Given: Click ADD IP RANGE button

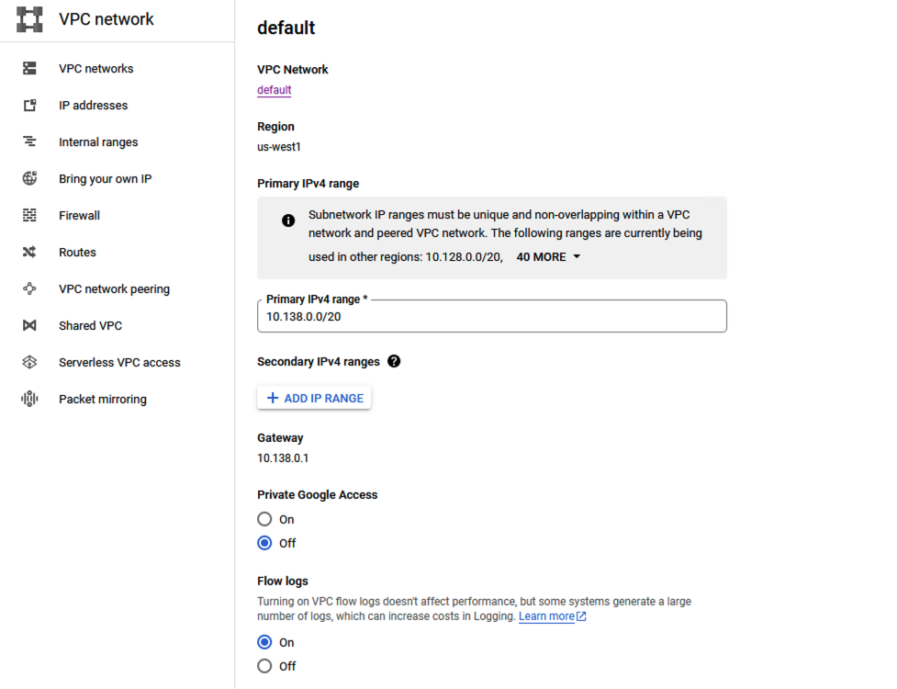Looking at the screenshot, I should point(314,398).
